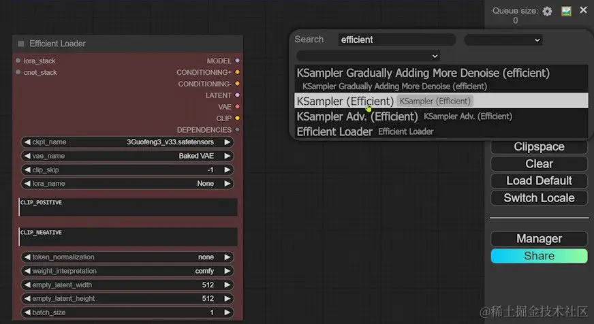Click the gradient Share button
594x324 pixels.
(x=539, y=256)
